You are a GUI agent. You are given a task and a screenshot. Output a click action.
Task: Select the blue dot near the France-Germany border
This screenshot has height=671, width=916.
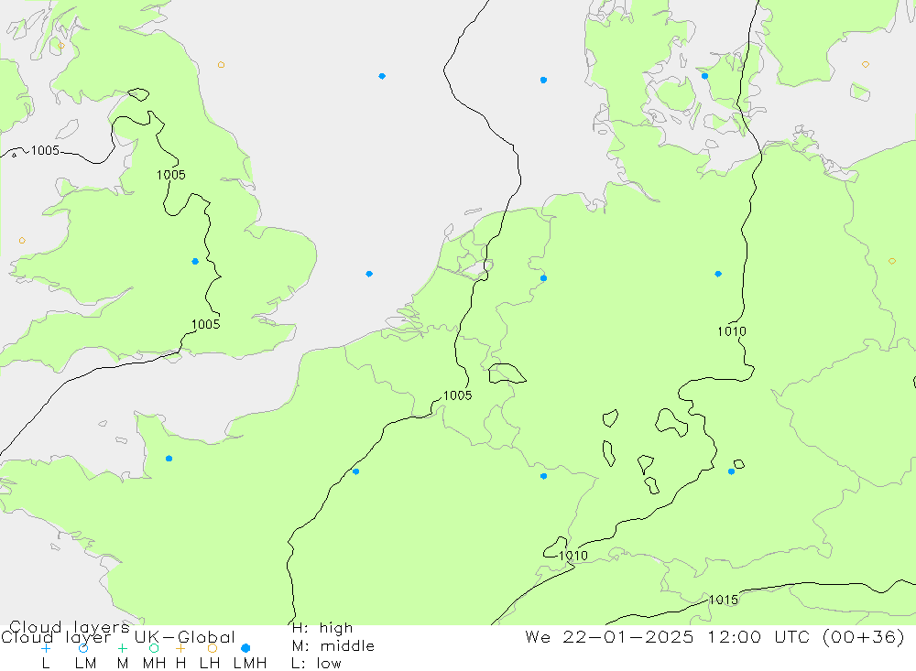coord(543,477)
